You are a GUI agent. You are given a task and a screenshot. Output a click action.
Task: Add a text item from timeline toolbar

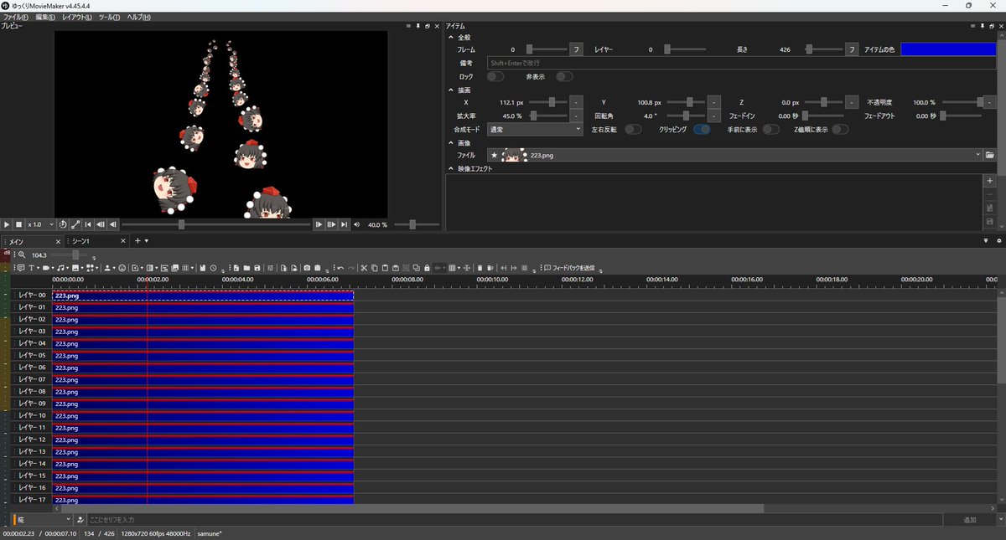click(31, 268)
